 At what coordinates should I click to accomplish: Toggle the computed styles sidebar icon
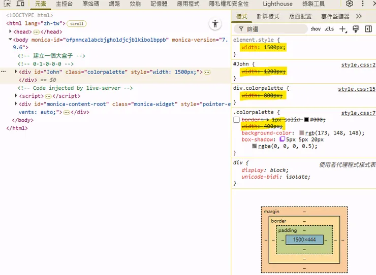(x=368, y=29)
